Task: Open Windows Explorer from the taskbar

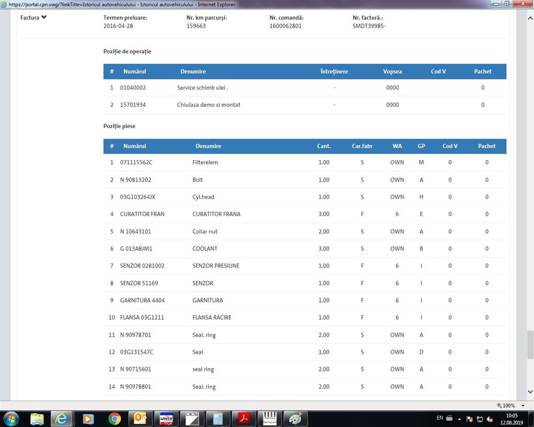Action: (37, 418)
